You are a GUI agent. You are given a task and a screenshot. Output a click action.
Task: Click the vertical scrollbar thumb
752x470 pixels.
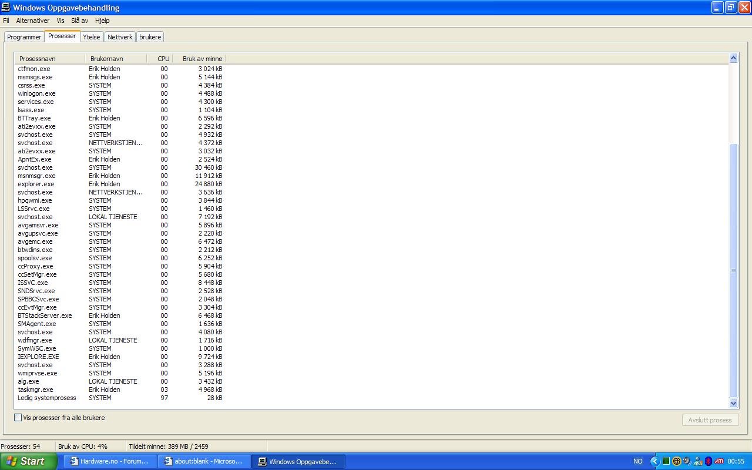click(733, 270)
